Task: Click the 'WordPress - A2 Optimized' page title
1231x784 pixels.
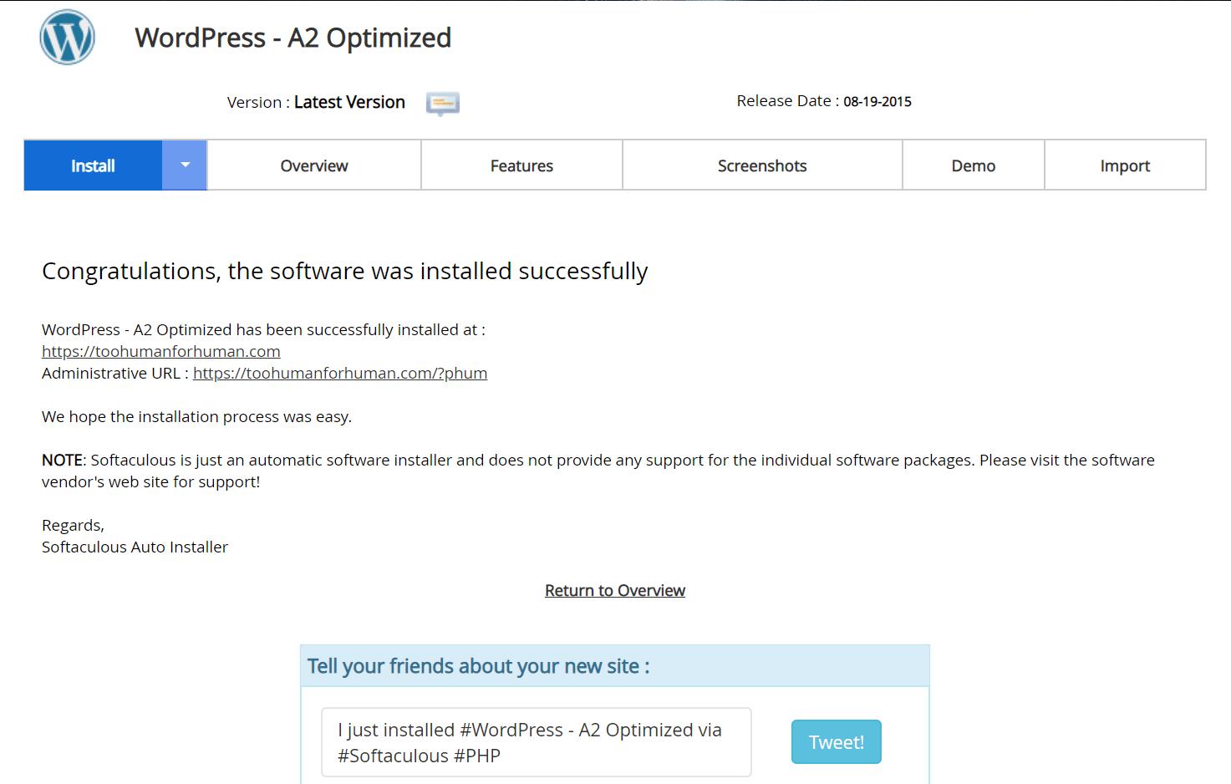Action: click(x=292, y=38)
